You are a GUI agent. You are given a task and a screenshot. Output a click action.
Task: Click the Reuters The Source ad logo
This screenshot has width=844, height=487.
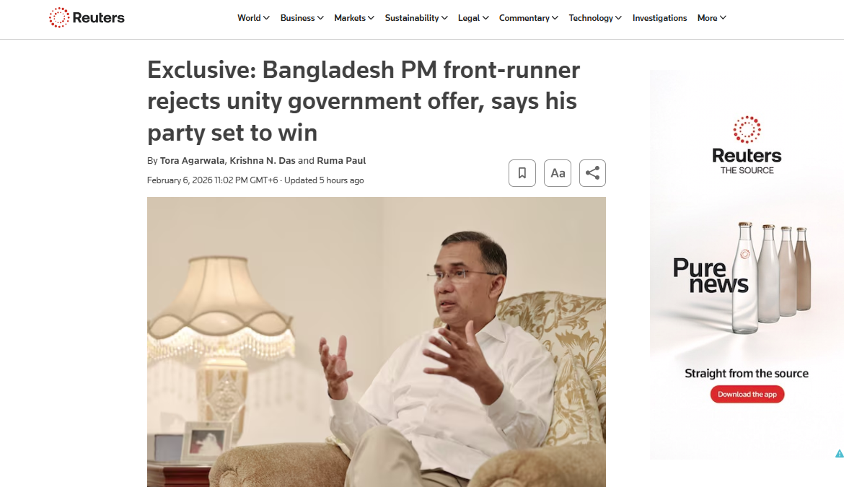[747, 145]
